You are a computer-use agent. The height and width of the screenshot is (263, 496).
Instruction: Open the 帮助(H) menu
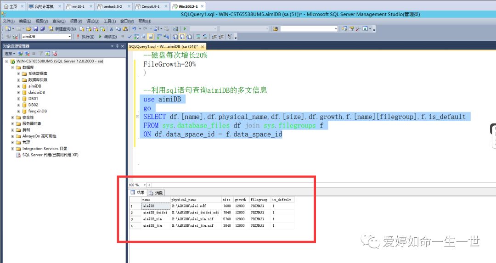pyautogui.click(x=145, y=21)
